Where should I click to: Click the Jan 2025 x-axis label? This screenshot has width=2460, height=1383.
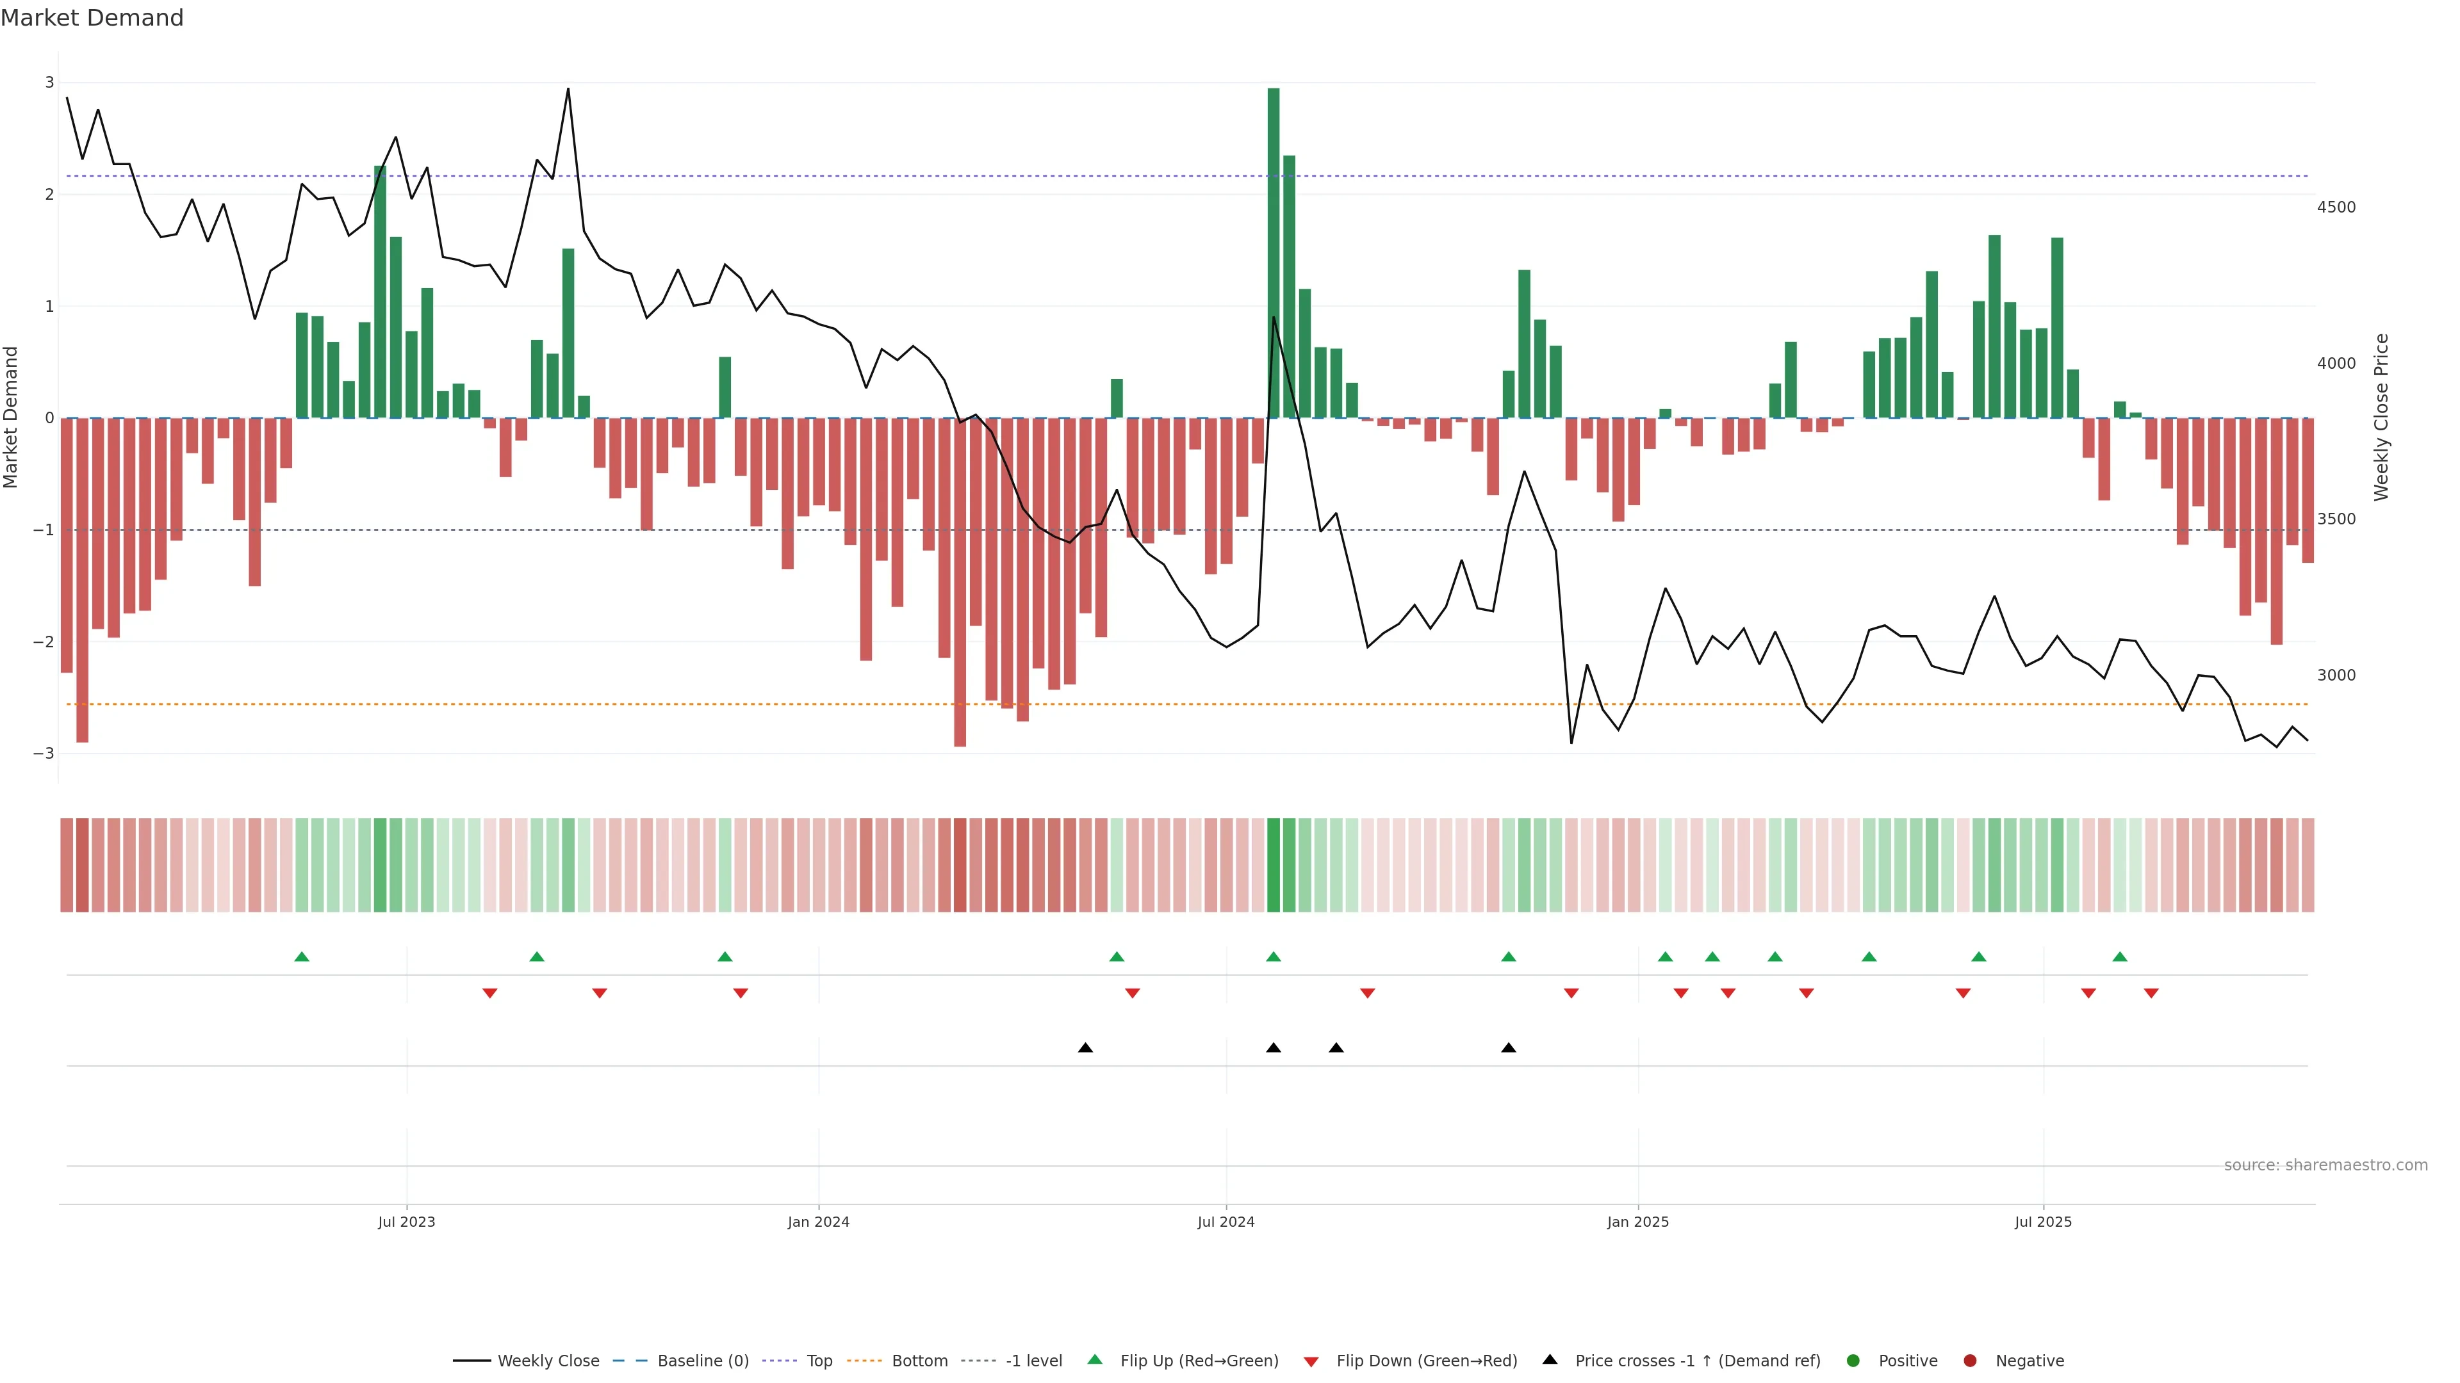(x=1638, y=1222)
